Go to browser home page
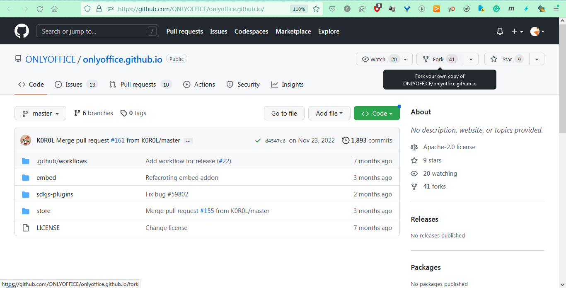The width and height of the screenshot is (566, 288). pos(54,9)
